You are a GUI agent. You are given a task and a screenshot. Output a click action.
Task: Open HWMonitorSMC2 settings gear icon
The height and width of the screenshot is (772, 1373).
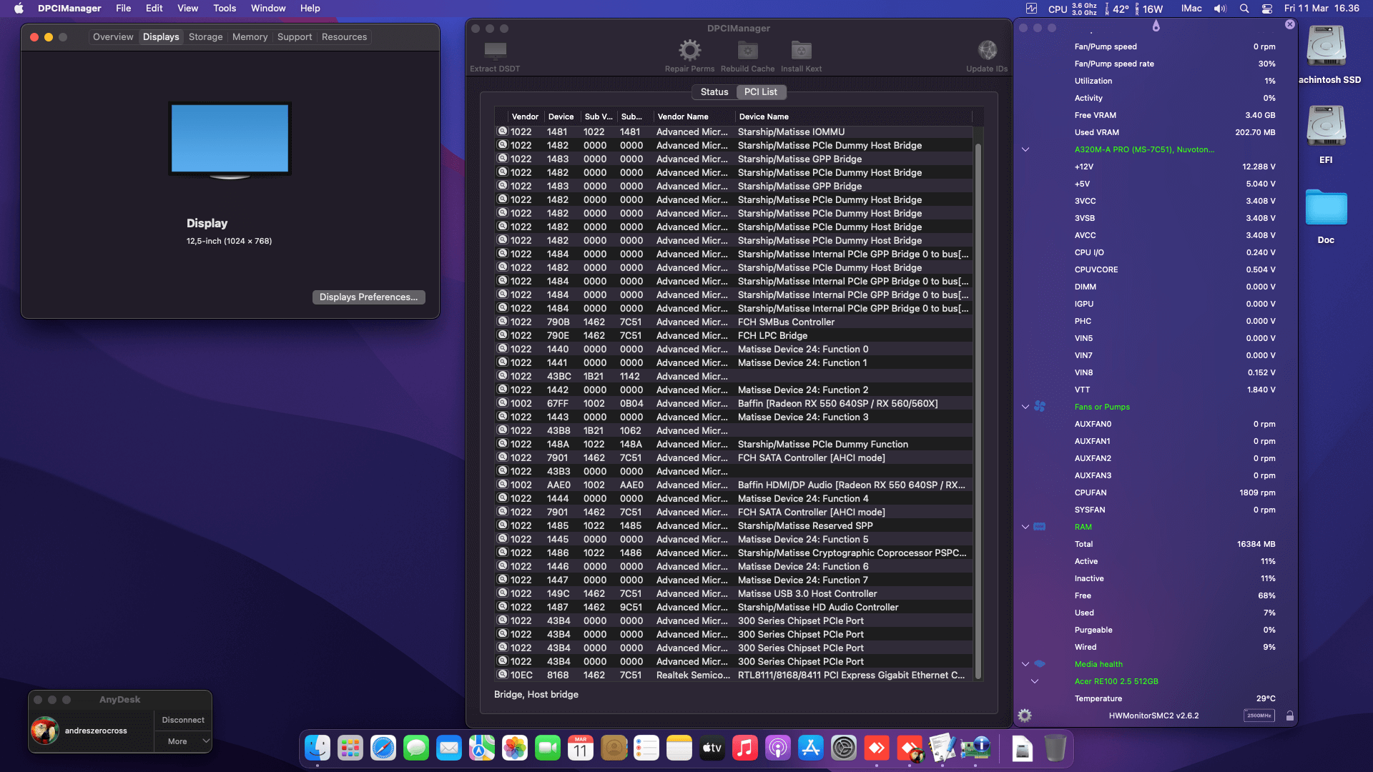pyautogui.click(x=1025, y=716)
